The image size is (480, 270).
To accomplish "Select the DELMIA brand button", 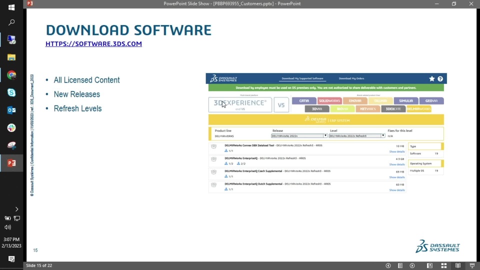I will (380, 100).
